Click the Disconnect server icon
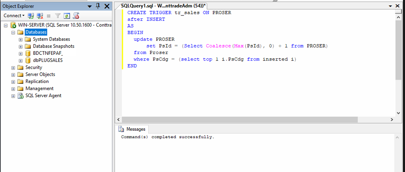The height and width of the screenshot is (172, 405). click(x=40, y=16)
